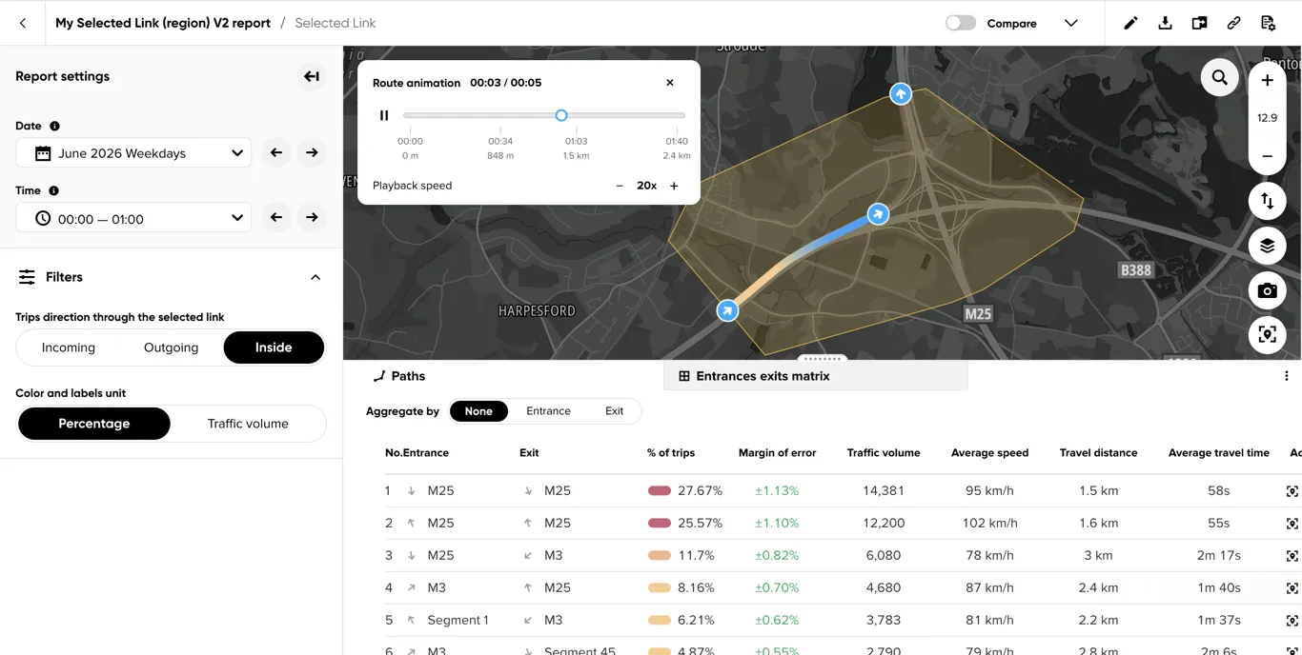
Task: Collapse the Filters section
Action: (x=315, y=277)
